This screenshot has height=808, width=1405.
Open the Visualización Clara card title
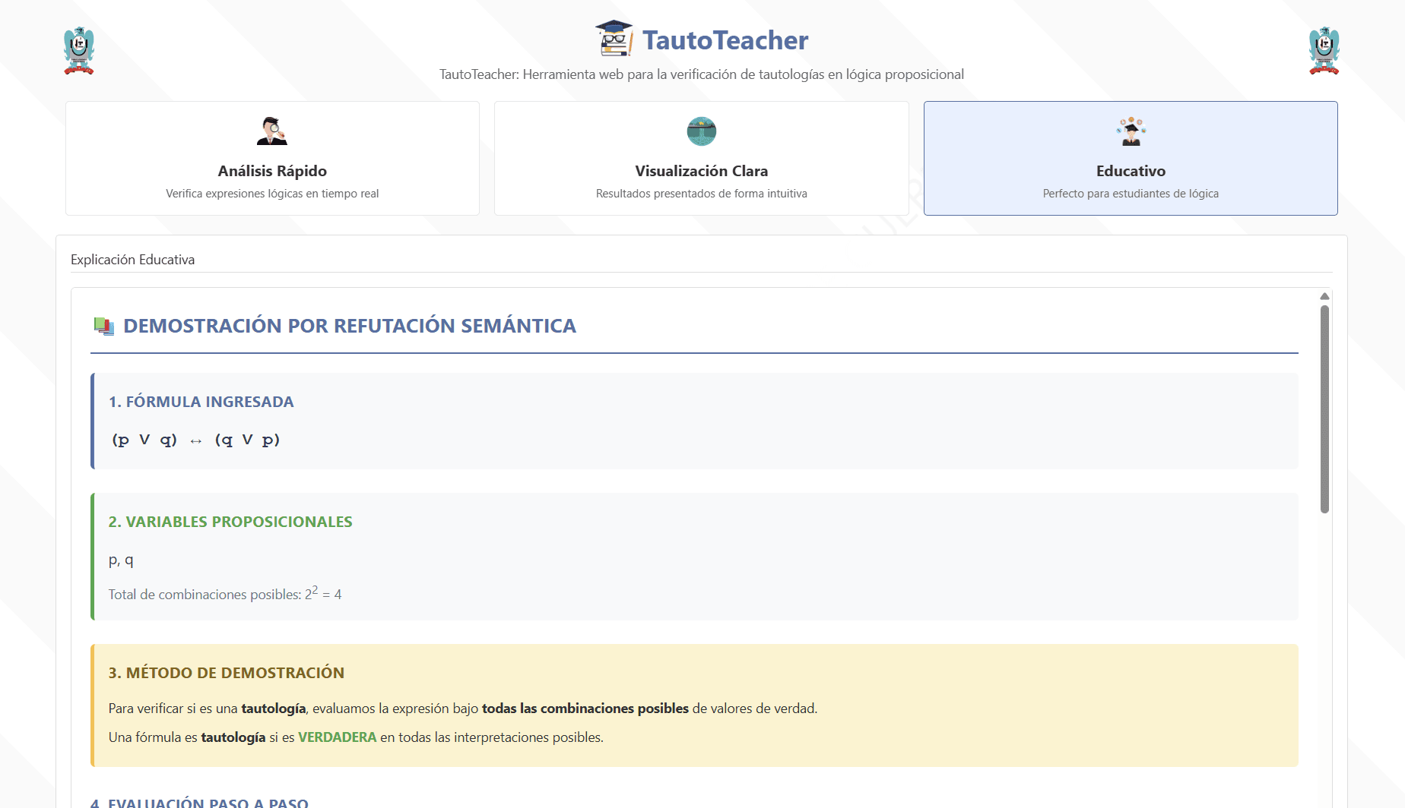click(701, 171)
